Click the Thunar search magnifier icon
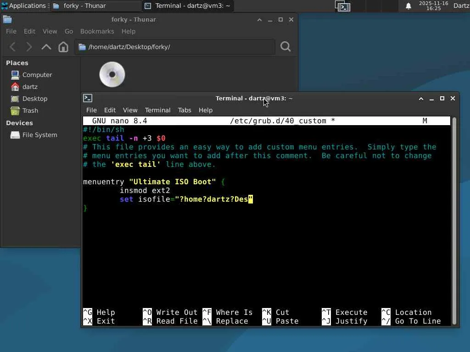The image size is (470, 352). coord(285,47)
